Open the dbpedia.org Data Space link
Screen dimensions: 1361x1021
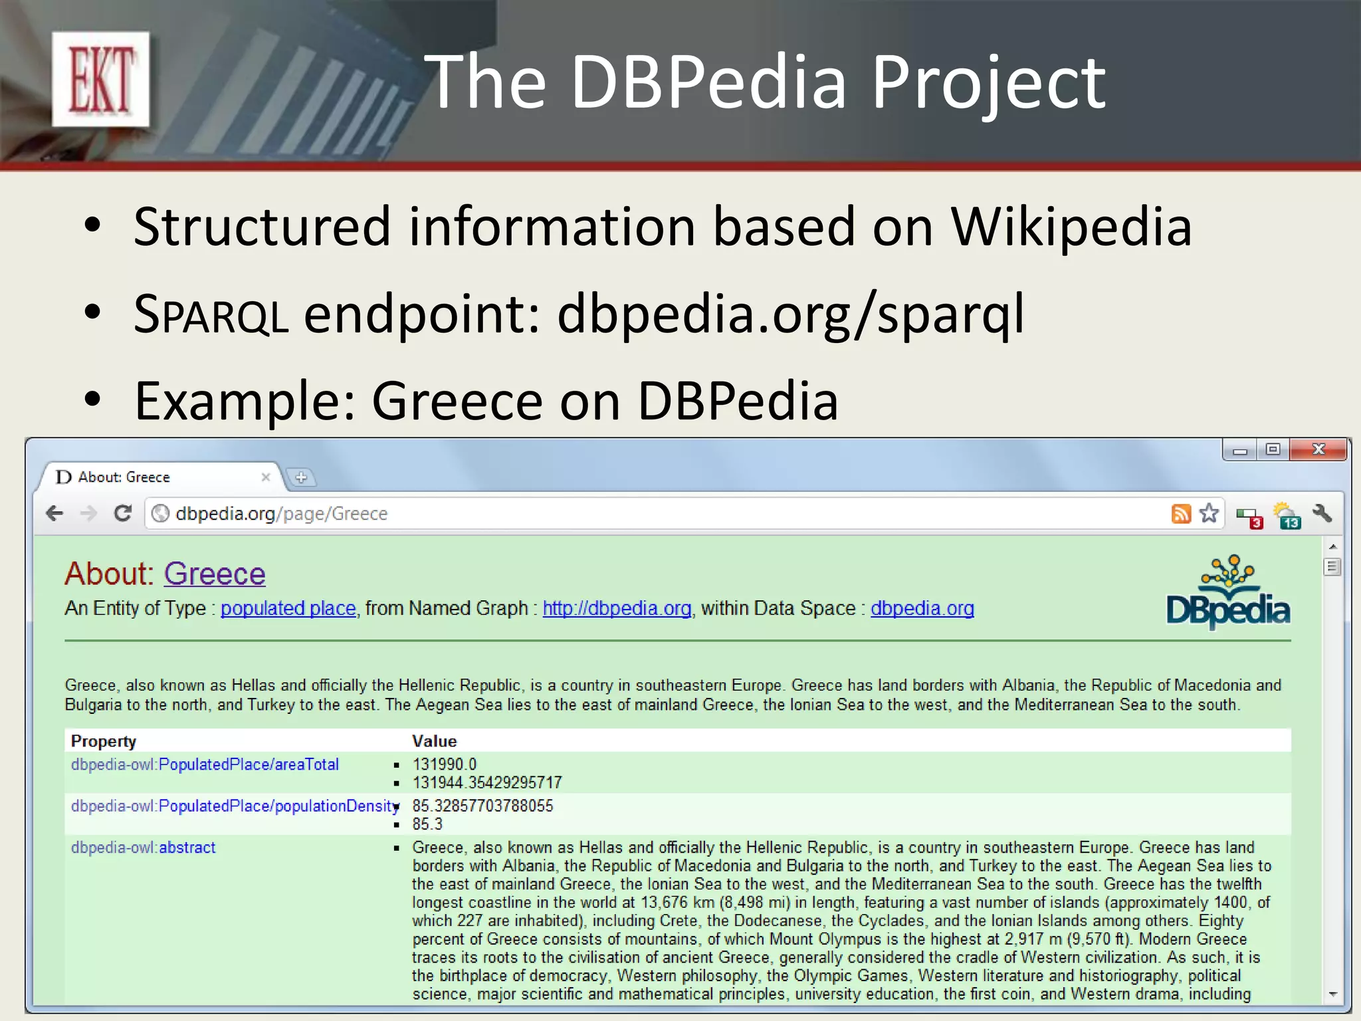(x=922, y=608)
